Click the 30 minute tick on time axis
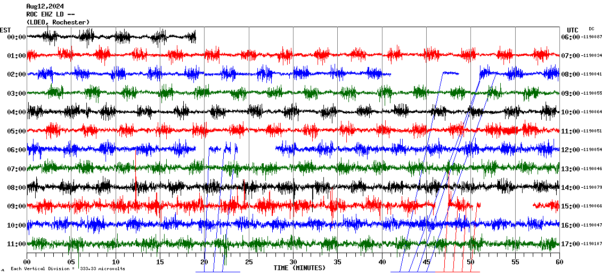Viewport: 602px width, 276px height. (293, 262)
